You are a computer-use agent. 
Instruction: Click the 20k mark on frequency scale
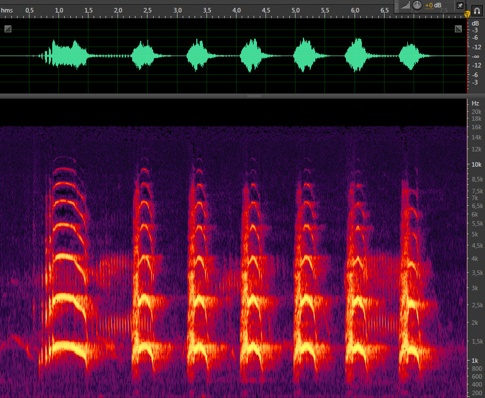pyautogui.click(x=476, y=112)
